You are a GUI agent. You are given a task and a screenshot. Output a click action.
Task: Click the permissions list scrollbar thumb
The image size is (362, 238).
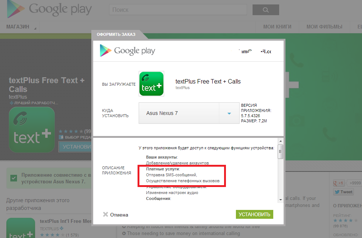(x=281, y=152)
